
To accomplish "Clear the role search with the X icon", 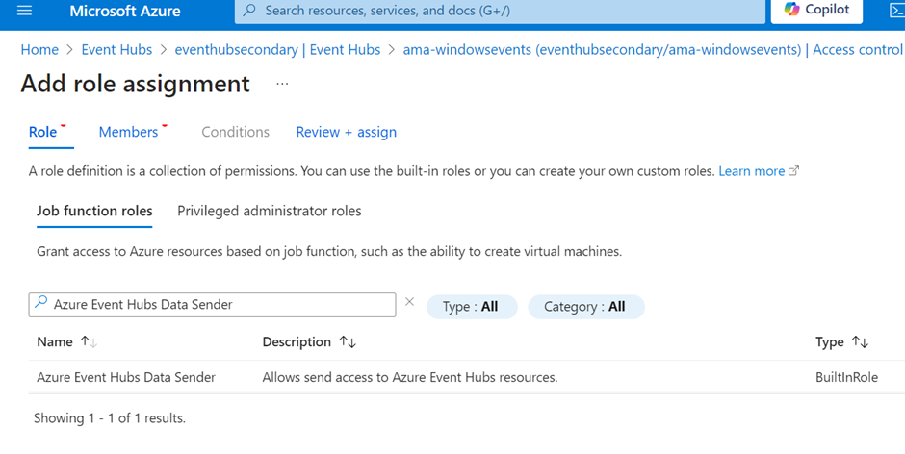I will (409, 302).
